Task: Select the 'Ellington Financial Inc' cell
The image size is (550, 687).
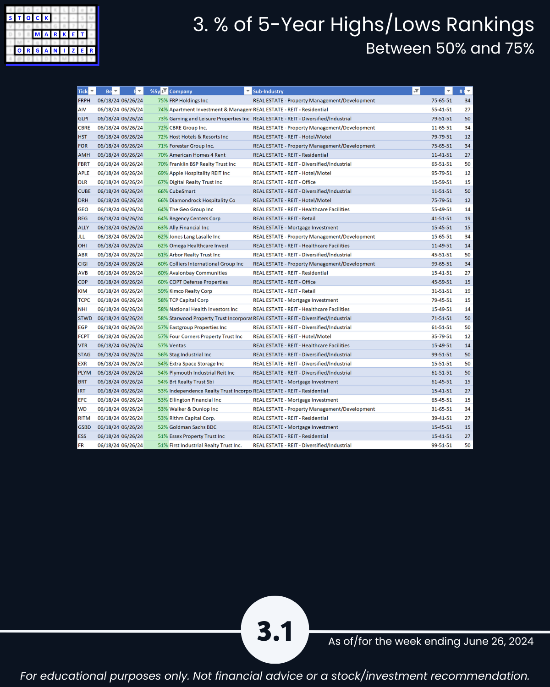Action: (210, 400)
